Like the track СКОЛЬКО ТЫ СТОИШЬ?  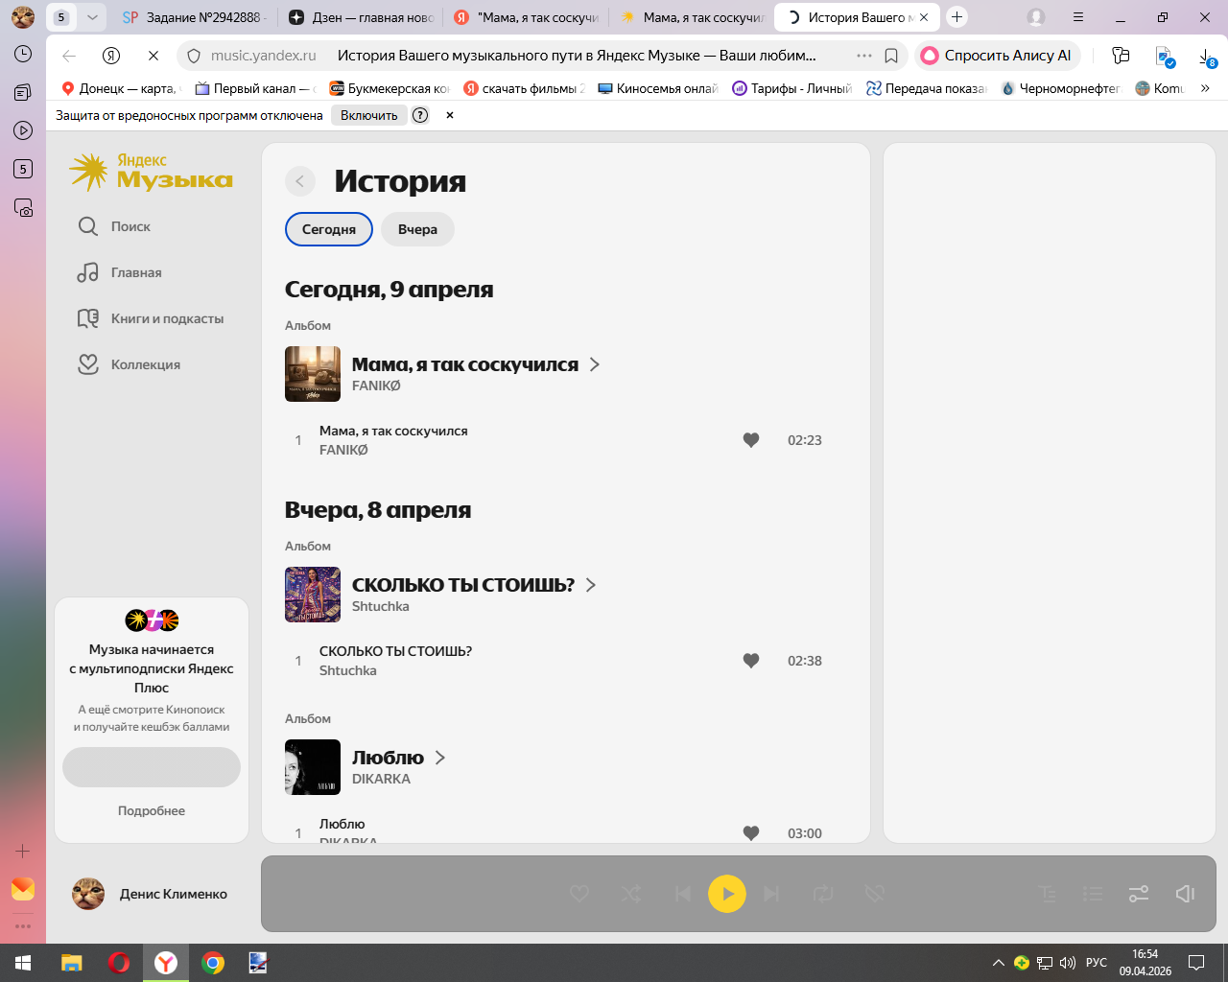751,661
